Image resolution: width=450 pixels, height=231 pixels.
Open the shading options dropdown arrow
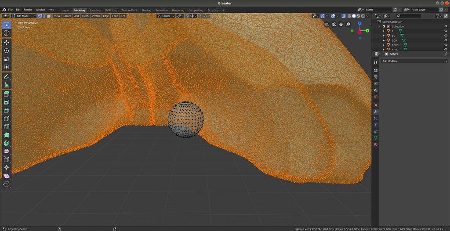point(368,16)
